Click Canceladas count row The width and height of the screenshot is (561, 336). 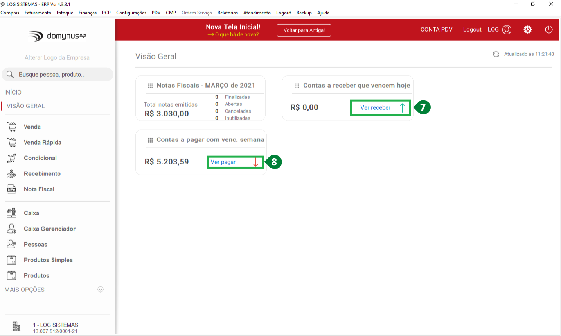pyautogui.click(x=233, y=111)
